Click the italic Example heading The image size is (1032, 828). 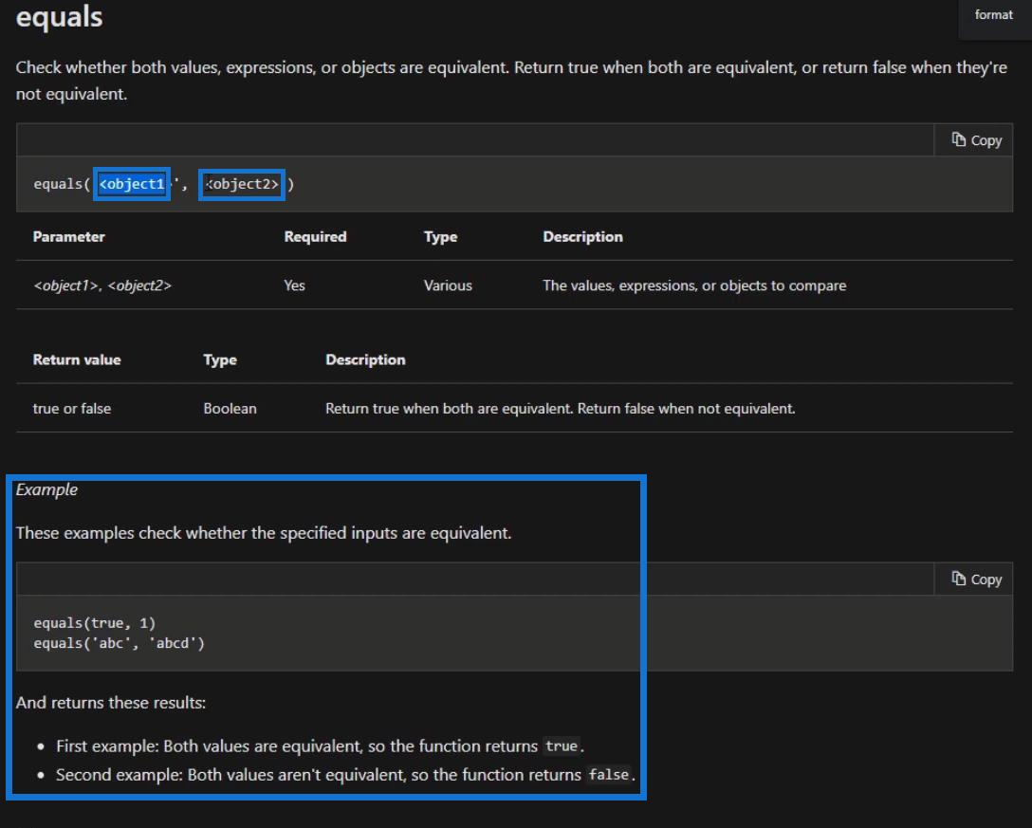(46, 490)
